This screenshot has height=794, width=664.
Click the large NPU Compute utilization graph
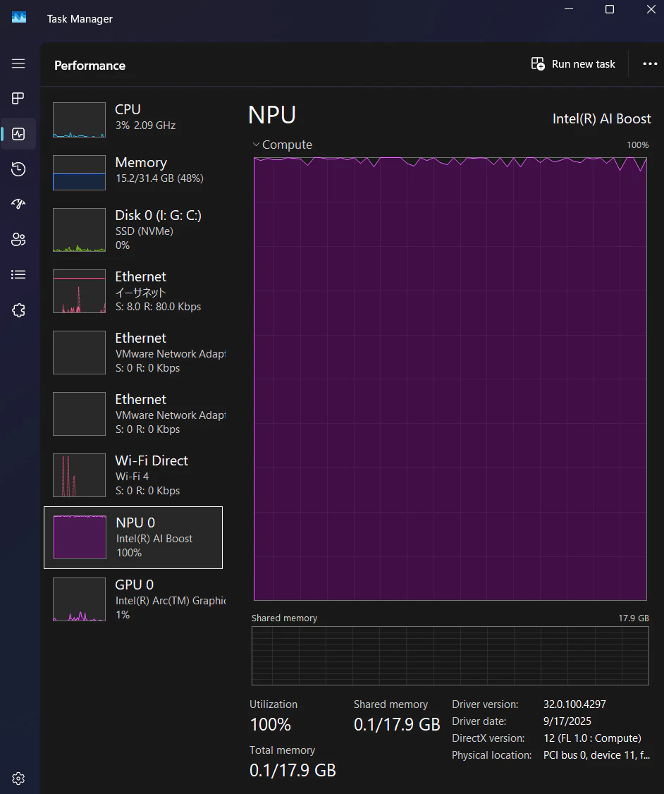click(450, 379)
